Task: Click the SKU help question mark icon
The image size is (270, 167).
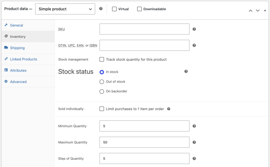Action: pos(194,29)
